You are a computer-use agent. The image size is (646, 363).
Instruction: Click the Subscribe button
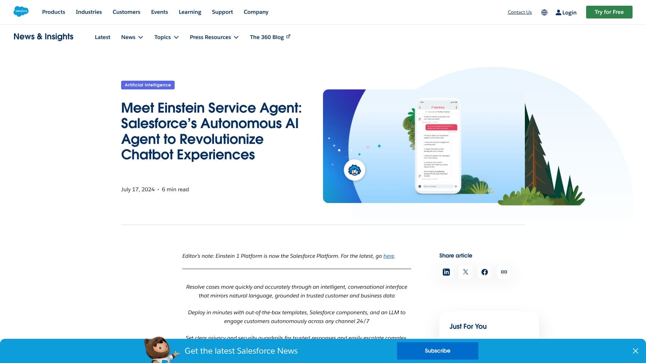[437, 351]
